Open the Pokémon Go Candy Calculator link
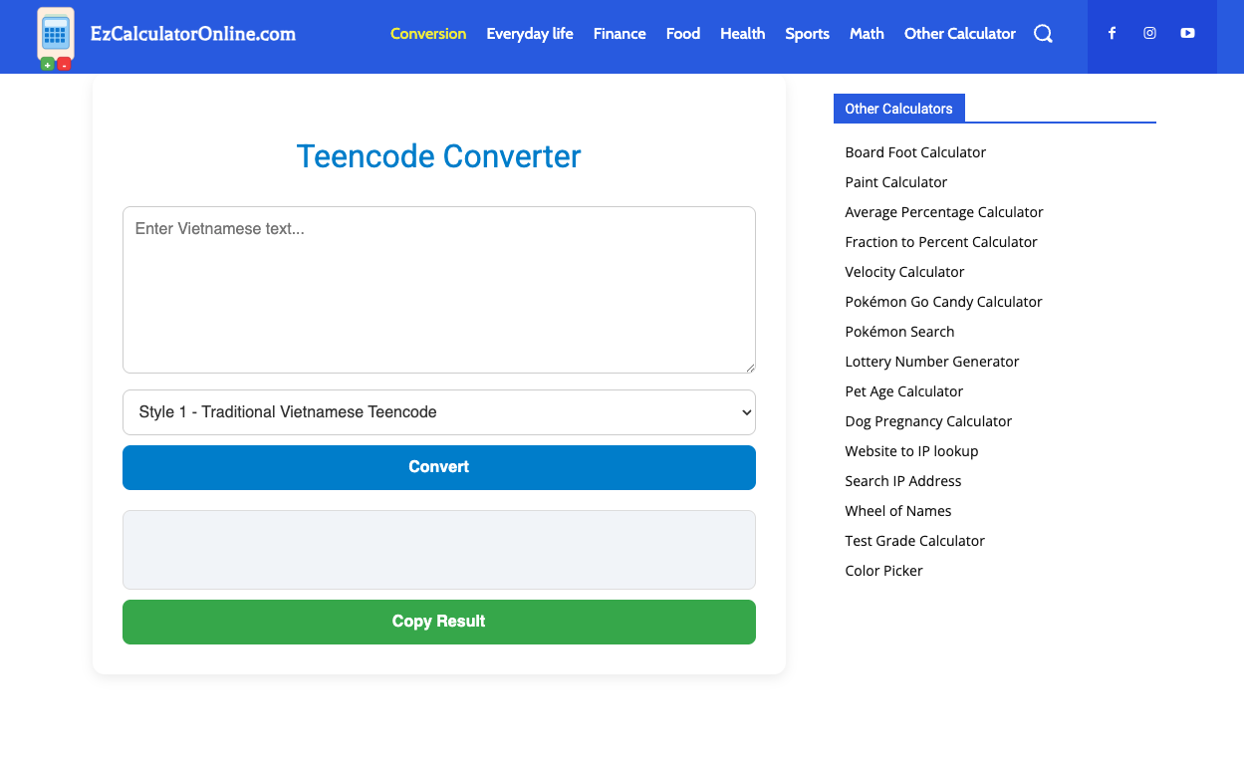 (x=943, y=301)
